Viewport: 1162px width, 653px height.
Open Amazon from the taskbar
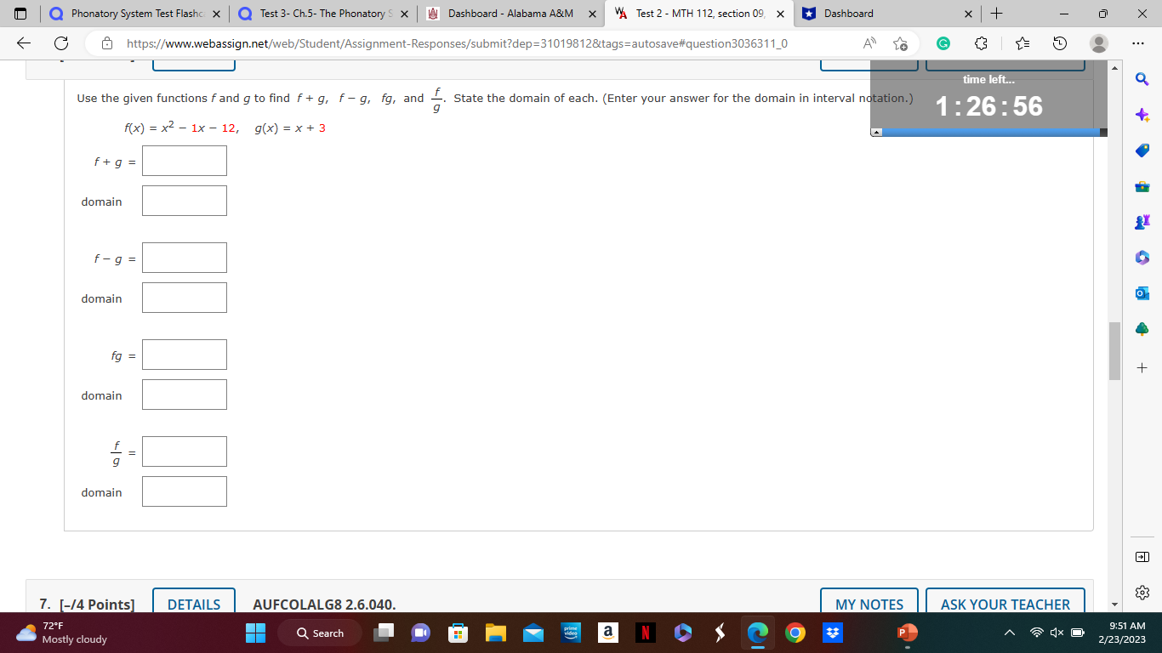point(607,633)
